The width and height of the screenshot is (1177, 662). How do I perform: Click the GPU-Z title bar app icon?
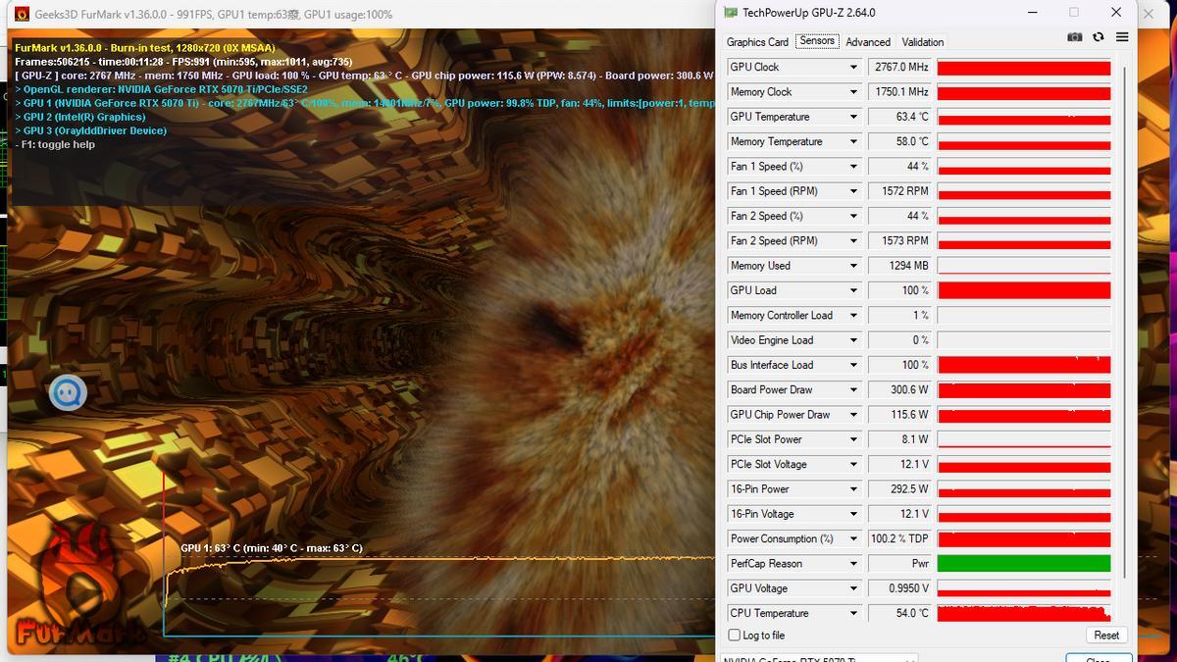click(x=731, y=13)
